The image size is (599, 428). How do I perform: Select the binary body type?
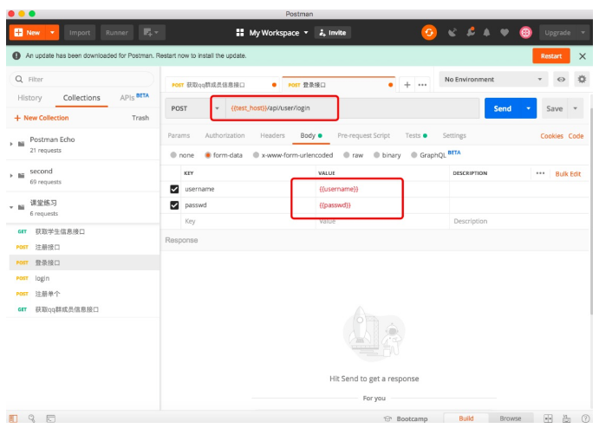[377, 155]
